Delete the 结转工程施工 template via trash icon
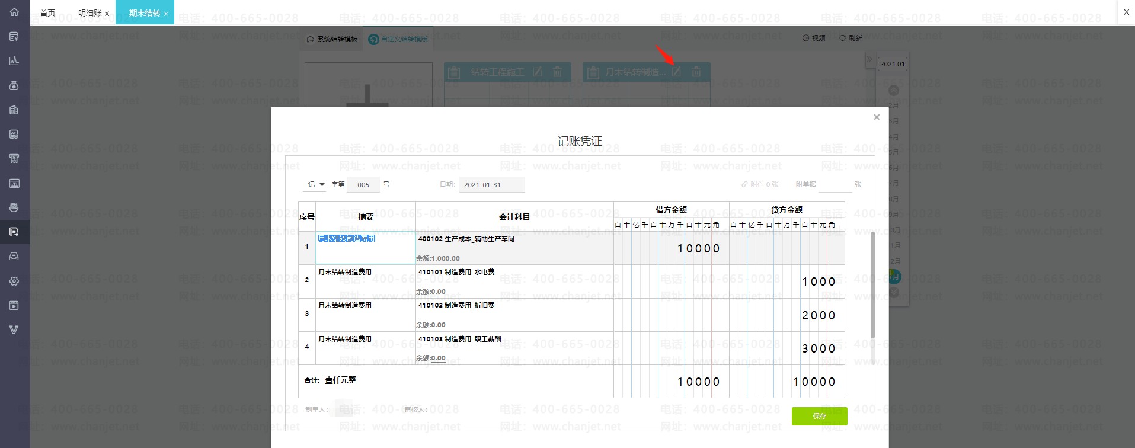The image size is (1135, 448). pos(557,72)
